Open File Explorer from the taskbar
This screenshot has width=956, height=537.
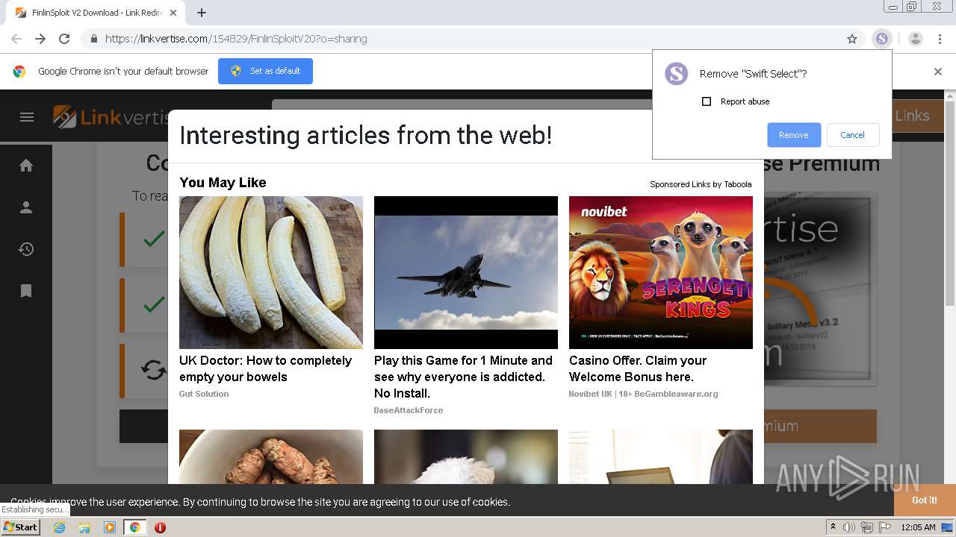(84, 527)
